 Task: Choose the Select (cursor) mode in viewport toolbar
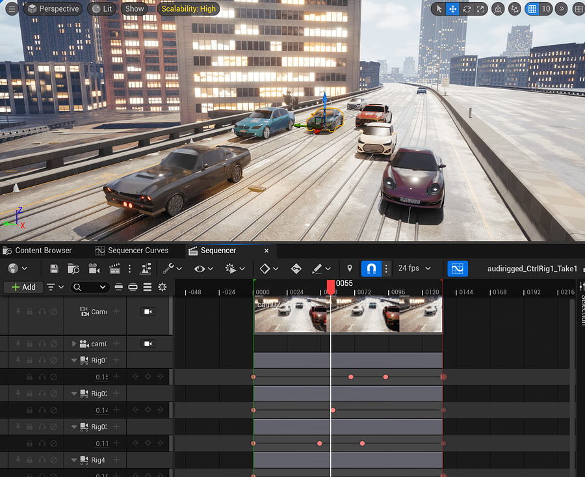pos(439,8)
